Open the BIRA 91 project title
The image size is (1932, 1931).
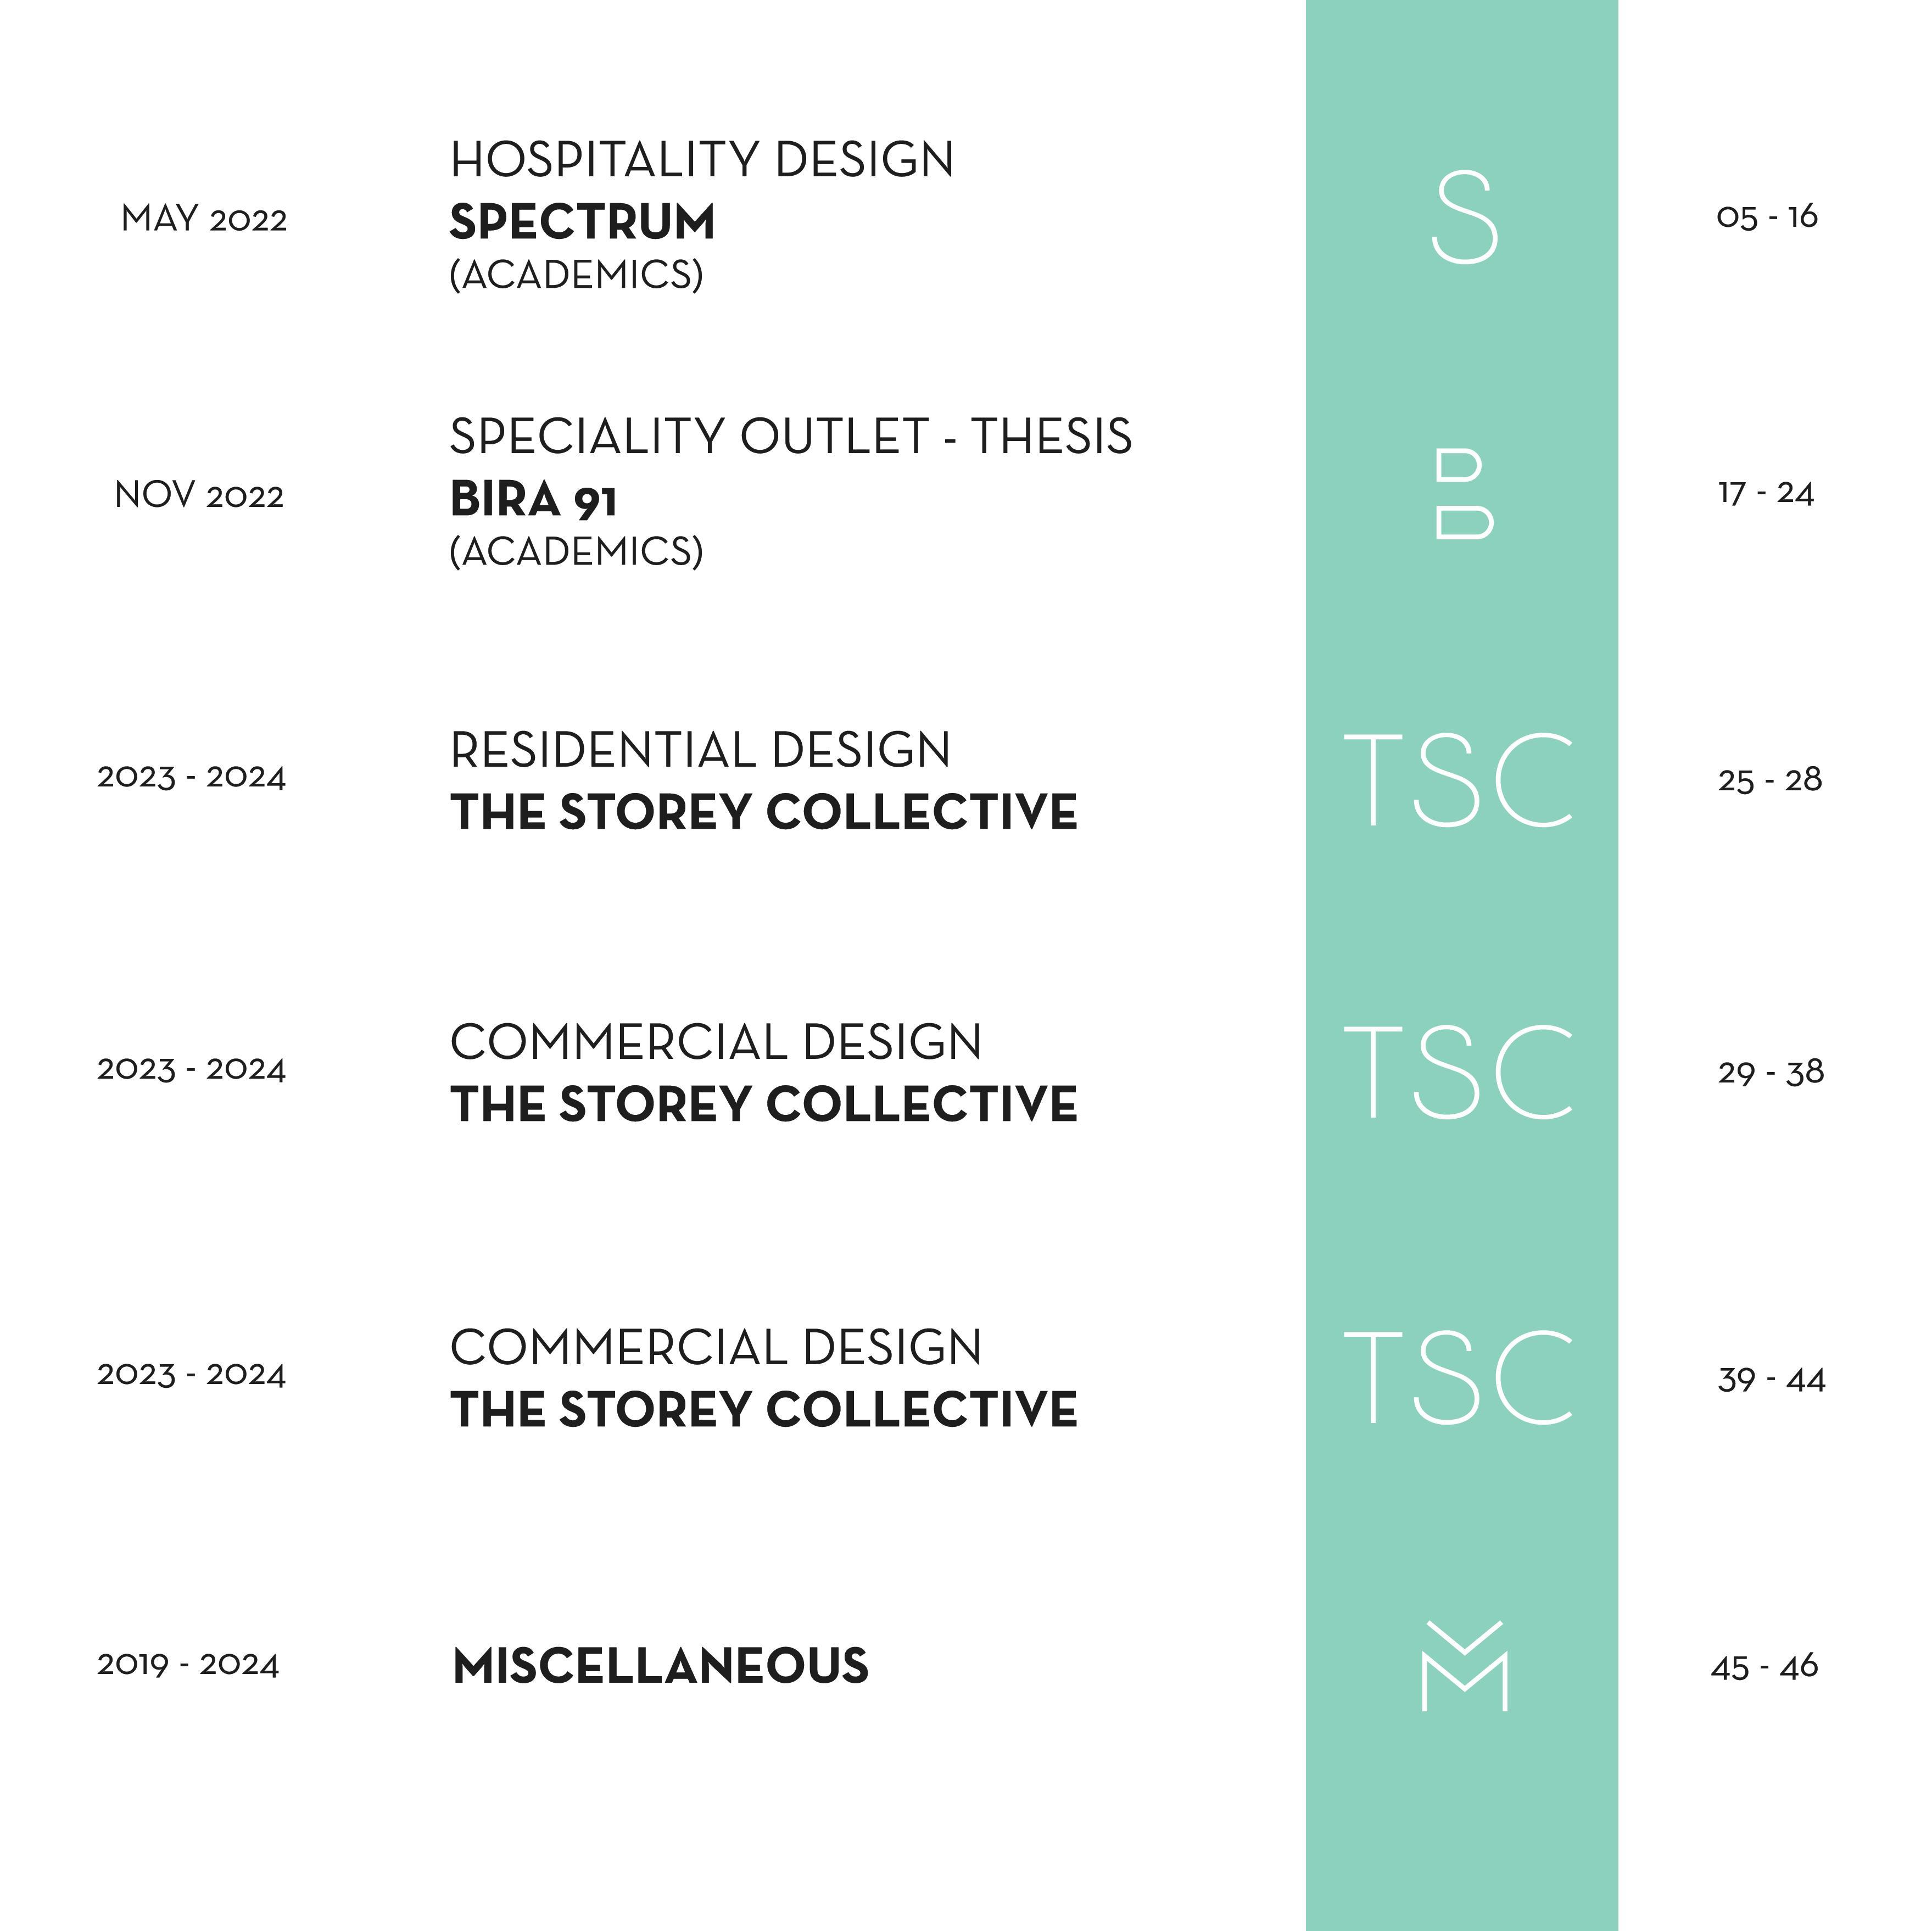(x=533, y=499)
